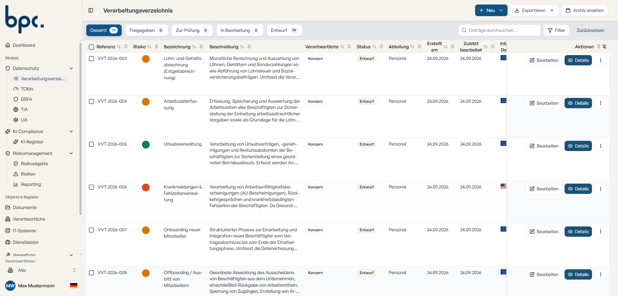This screenshot has height=296, width=618.
Task: Select the Freigegeben tab
Action: [147, 30]
